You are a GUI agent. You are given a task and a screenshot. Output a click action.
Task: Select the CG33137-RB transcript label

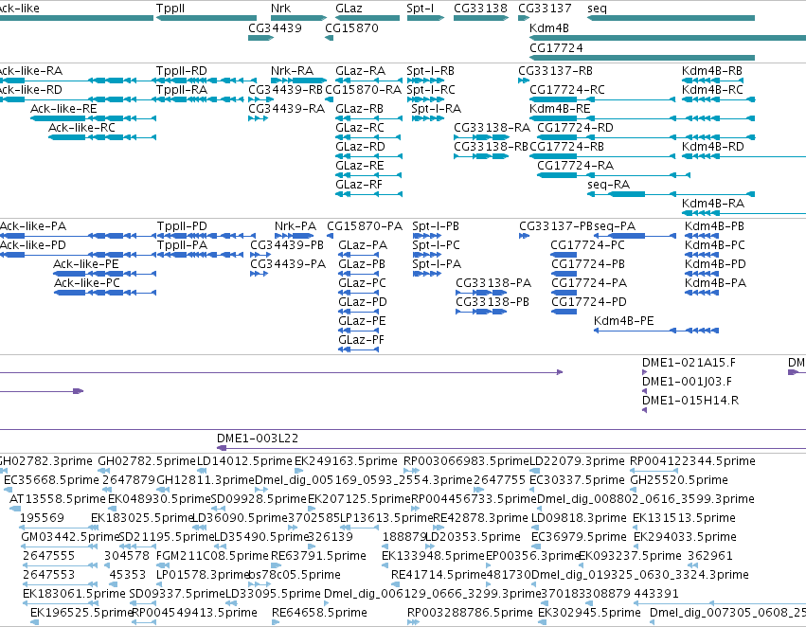[x=555, y=70]
